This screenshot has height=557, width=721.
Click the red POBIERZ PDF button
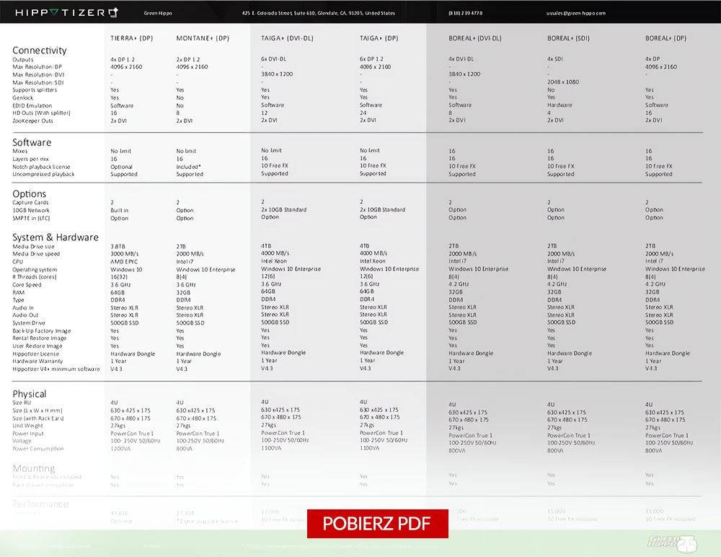point(378,523)
